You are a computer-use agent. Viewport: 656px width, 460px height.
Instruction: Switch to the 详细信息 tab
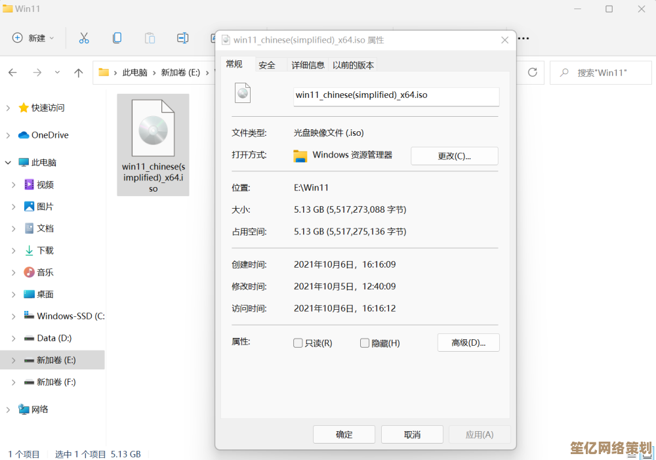[308, 65]
